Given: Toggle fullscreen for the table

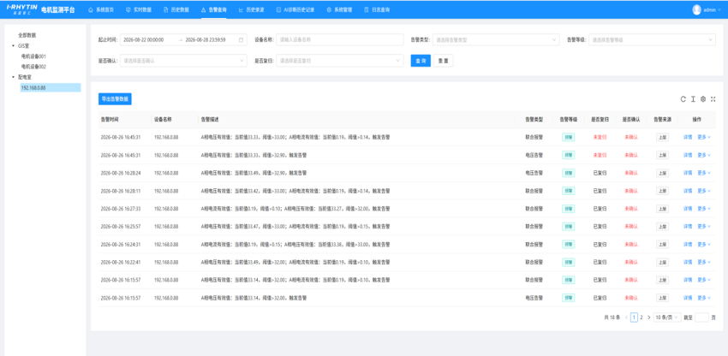Looking at the screenshot, I should pos(713,99).
